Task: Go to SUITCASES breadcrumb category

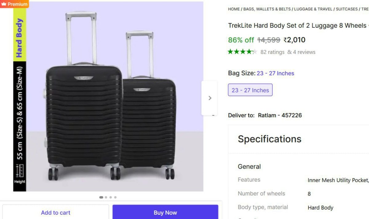Action: click(x=347, y=9)
